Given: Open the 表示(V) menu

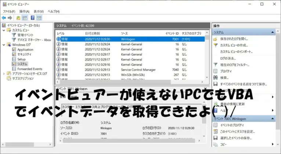Looking at the screenshot, I should point(39,11).
